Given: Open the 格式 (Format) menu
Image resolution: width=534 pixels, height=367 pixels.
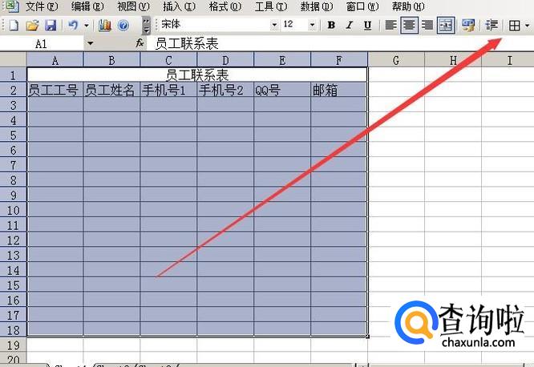Looking at the screenshot, I should (x=223, y=6).
